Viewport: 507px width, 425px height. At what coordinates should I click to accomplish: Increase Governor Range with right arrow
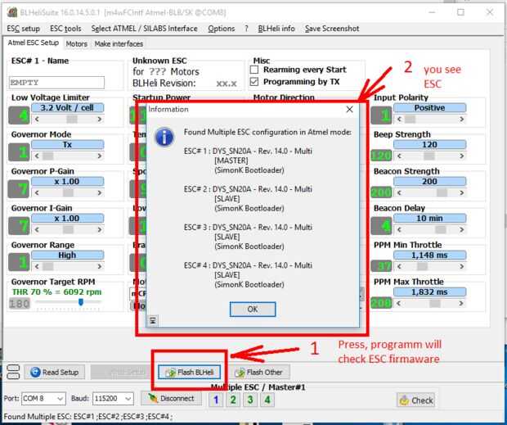point(99,267)
